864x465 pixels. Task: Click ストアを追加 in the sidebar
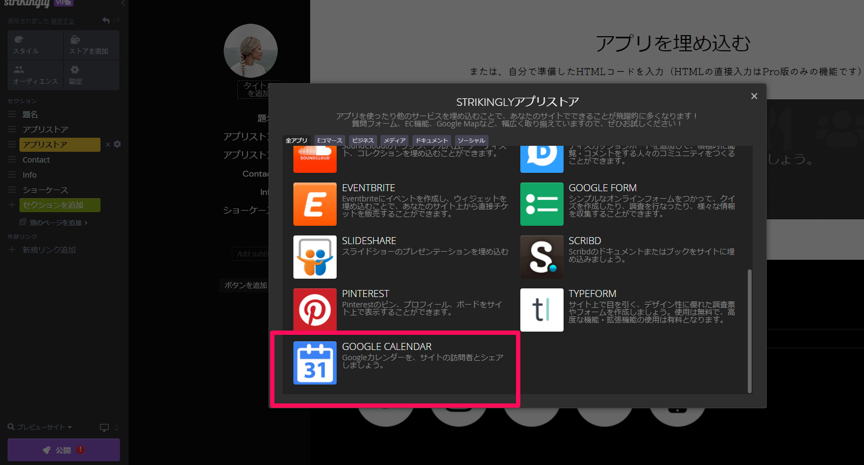pyautogui.click(x=91, y=45)
